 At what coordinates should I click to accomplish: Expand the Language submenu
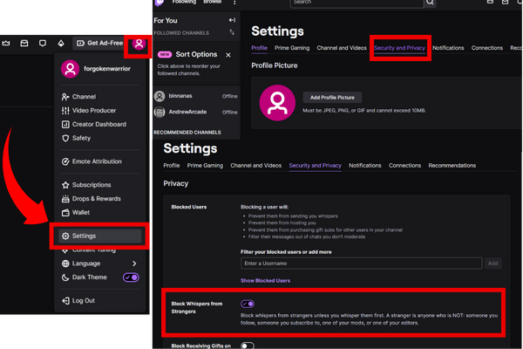click(x=99, y=263)
